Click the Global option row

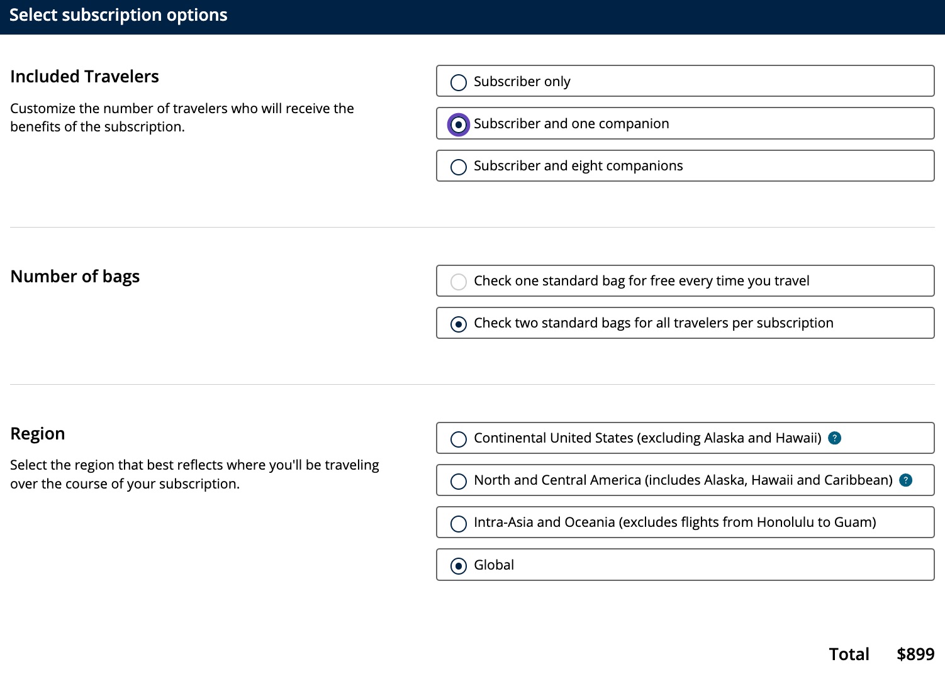pos(685,565)
